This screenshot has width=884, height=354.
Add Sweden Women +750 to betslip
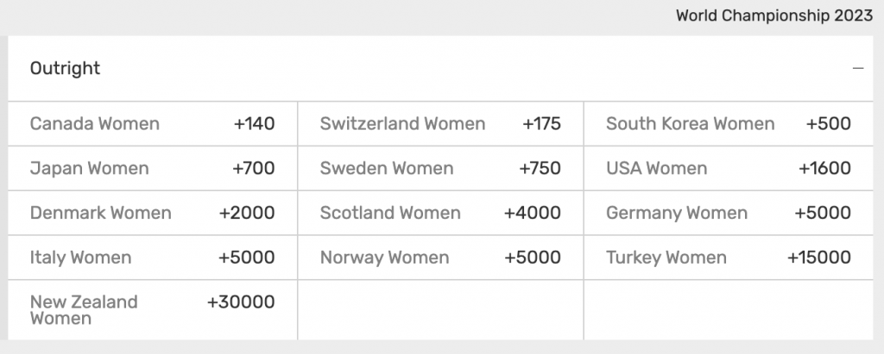click(441, 168)
